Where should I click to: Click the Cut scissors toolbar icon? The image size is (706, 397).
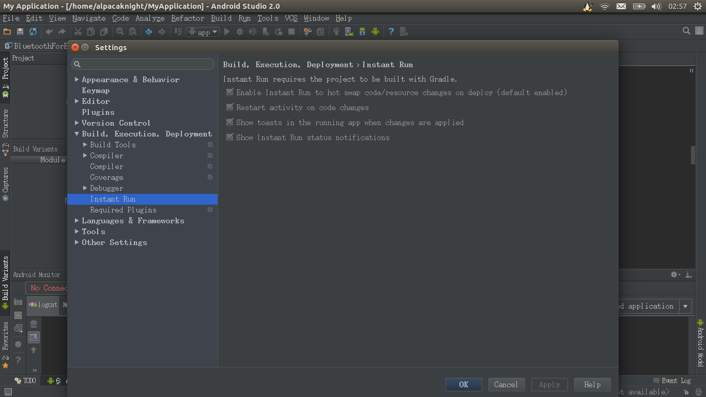pyautogui.click(x=78, y=32)
